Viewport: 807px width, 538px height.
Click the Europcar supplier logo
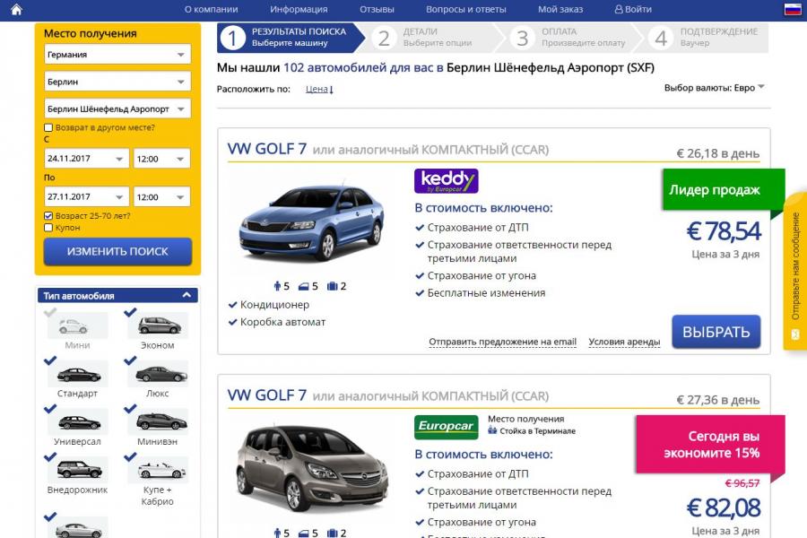click(x=447, y=427)
